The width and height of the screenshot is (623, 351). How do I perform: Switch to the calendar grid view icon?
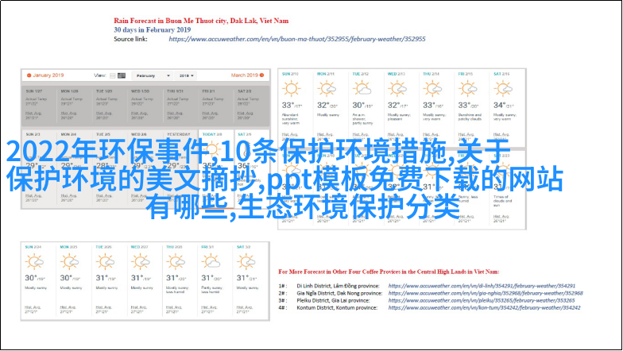pos(122,75)
